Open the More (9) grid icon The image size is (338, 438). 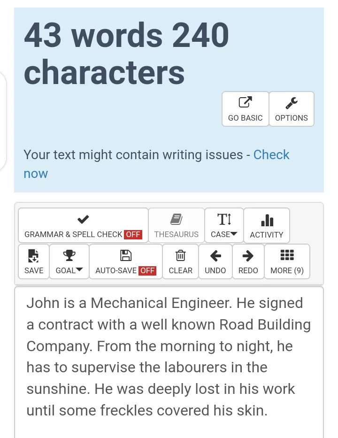point(287,255)
